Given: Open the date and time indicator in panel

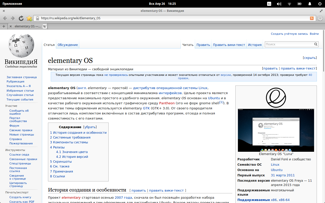Looking at the screenshot, I should pos(162,4).
